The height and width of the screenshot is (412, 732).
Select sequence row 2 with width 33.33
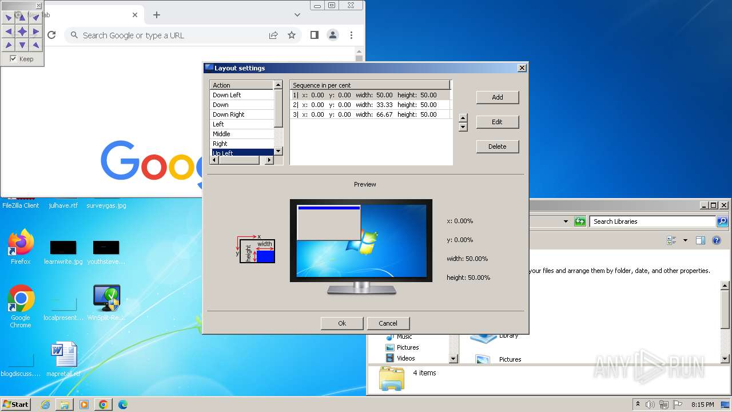(371, 105)
